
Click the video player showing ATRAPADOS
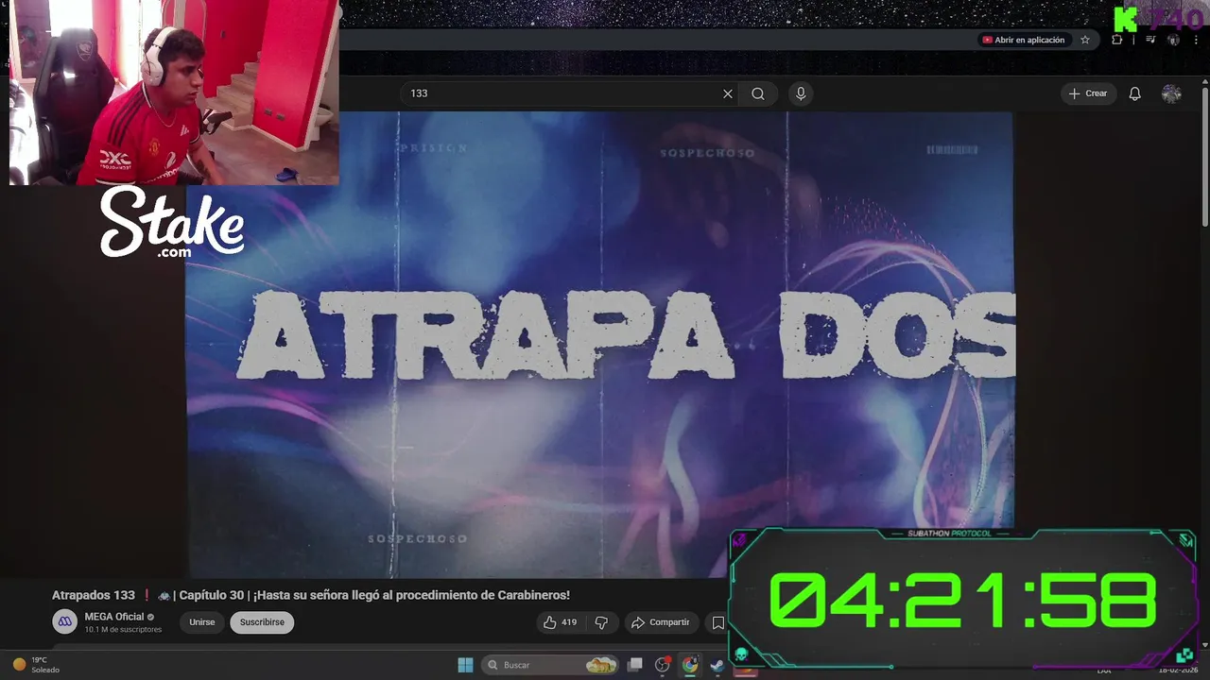coord(599,344)
